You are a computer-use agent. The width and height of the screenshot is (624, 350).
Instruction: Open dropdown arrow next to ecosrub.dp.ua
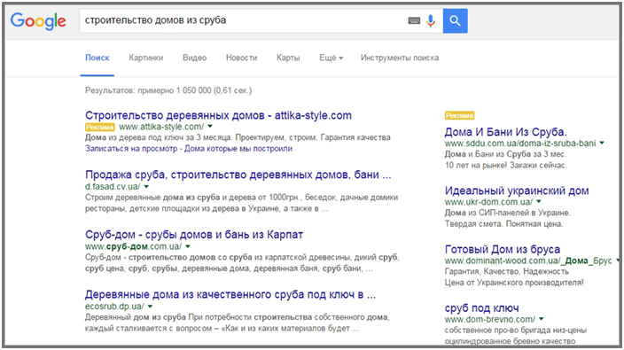[x=150, y=307]
